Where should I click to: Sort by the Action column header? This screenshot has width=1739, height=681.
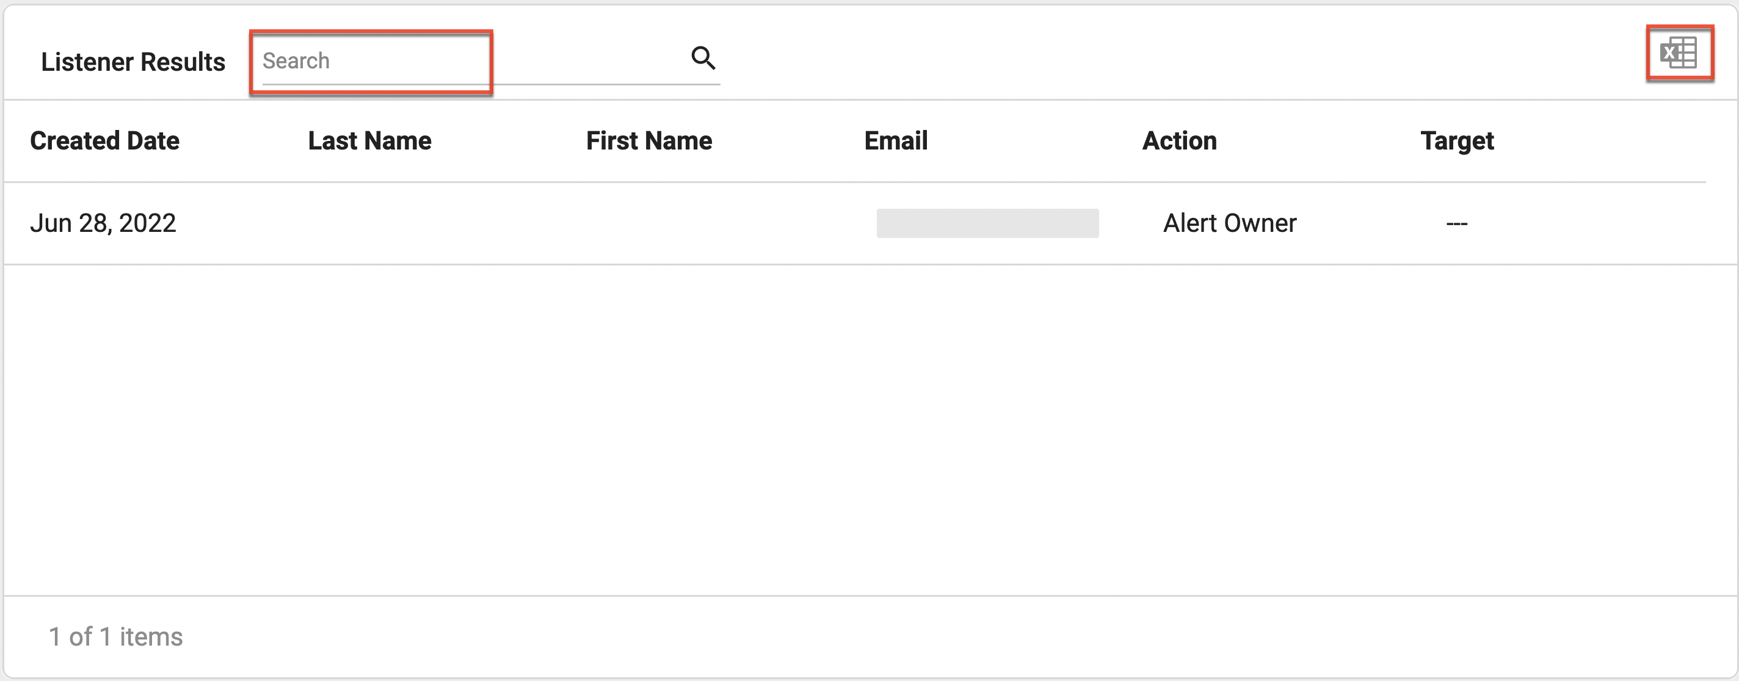1179,141
